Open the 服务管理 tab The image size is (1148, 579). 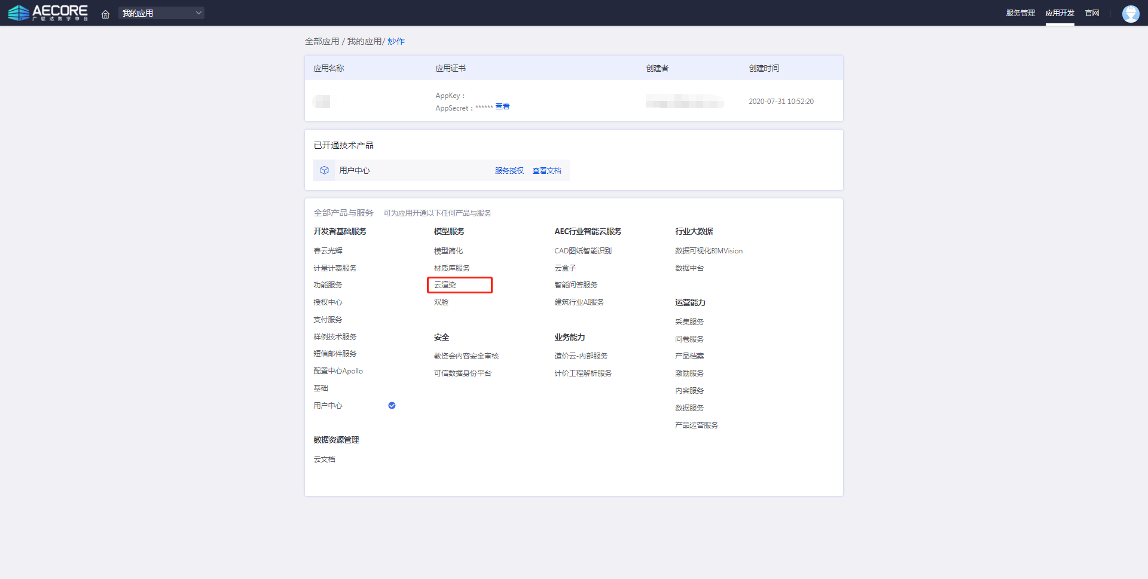pos(1020,13)
